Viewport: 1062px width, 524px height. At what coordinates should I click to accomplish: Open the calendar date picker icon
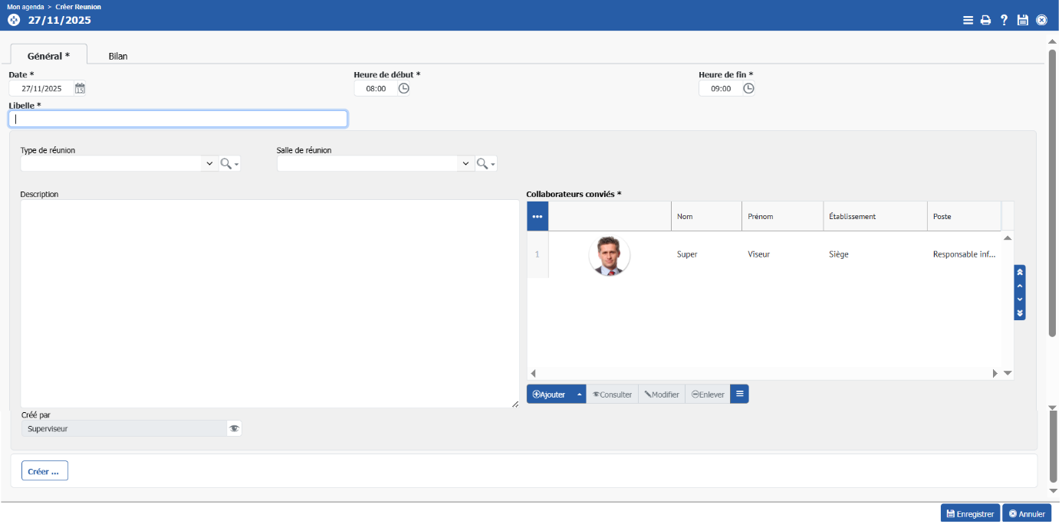pos(80,89)
